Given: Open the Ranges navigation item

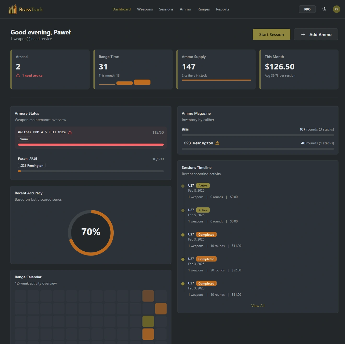Looking at the screenshot, I should [203, 9].
